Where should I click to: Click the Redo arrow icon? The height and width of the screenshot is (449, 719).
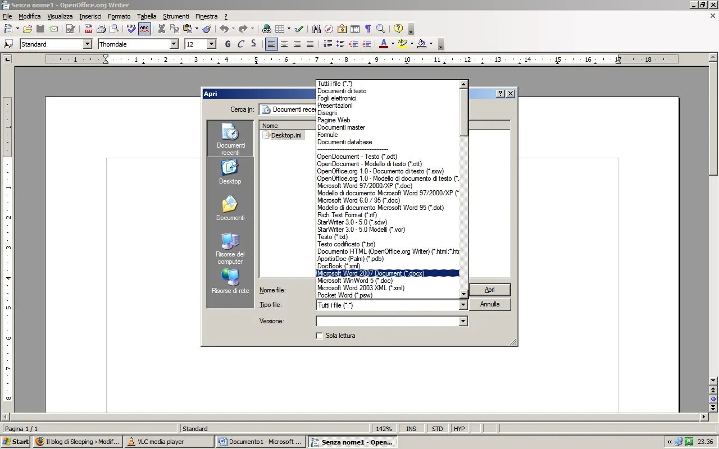(243, 29)
